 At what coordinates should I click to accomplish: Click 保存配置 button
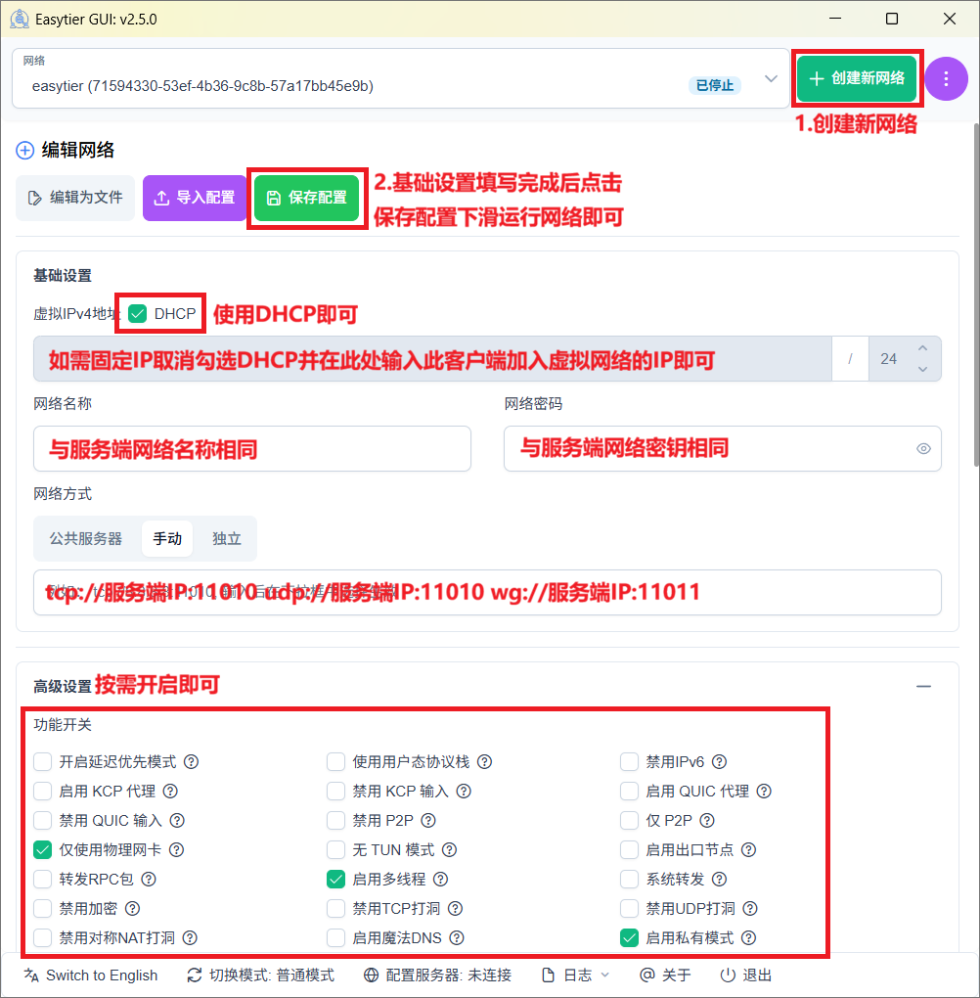(x=307, y=198)
